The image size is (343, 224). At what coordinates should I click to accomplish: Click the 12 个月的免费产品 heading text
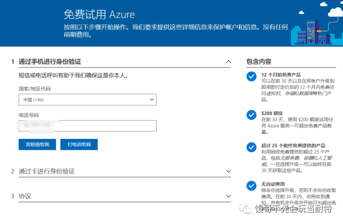[281, 75]
